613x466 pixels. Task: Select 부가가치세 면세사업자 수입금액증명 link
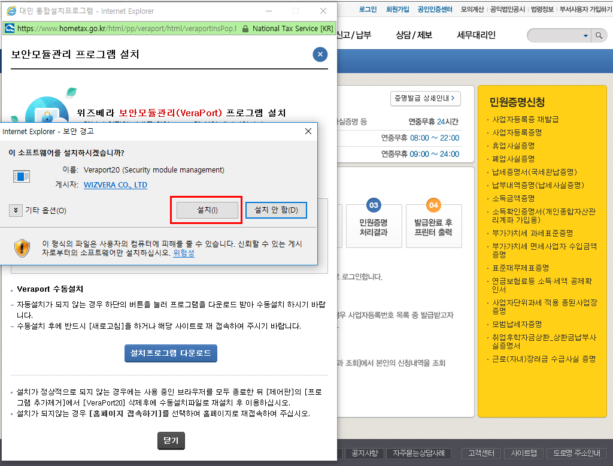pos(545,251)
